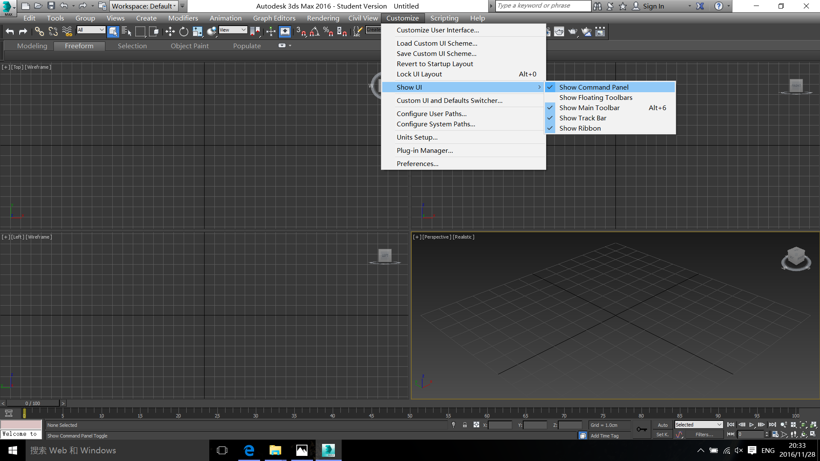Click Configure User Paths option
Screen dimensions: 820x461
pyautogui.click(x=431, y=113)
